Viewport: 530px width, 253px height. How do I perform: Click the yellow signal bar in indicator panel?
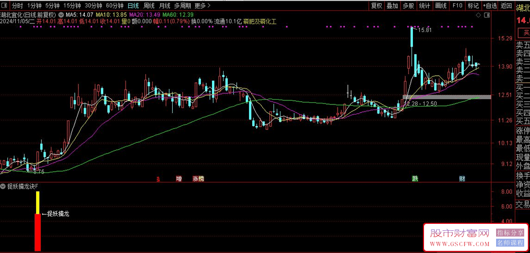pos(38,203)
